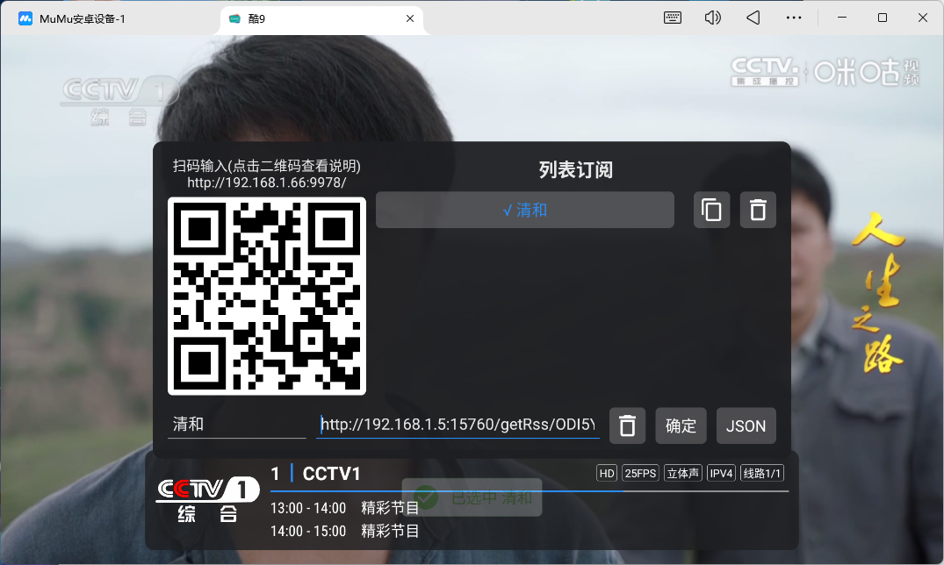Click the JSON button

[x=746, y=426]
